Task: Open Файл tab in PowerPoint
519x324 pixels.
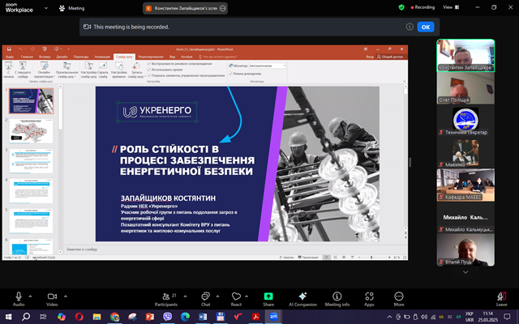Action: [10, 57]
